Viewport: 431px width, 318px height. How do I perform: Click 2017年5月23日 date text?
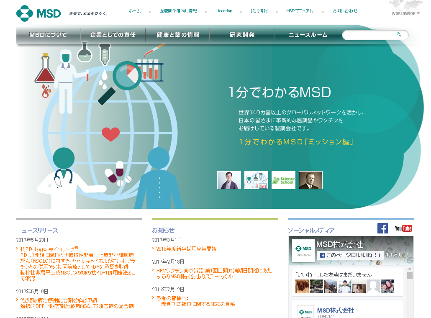[x=32, y=240]
